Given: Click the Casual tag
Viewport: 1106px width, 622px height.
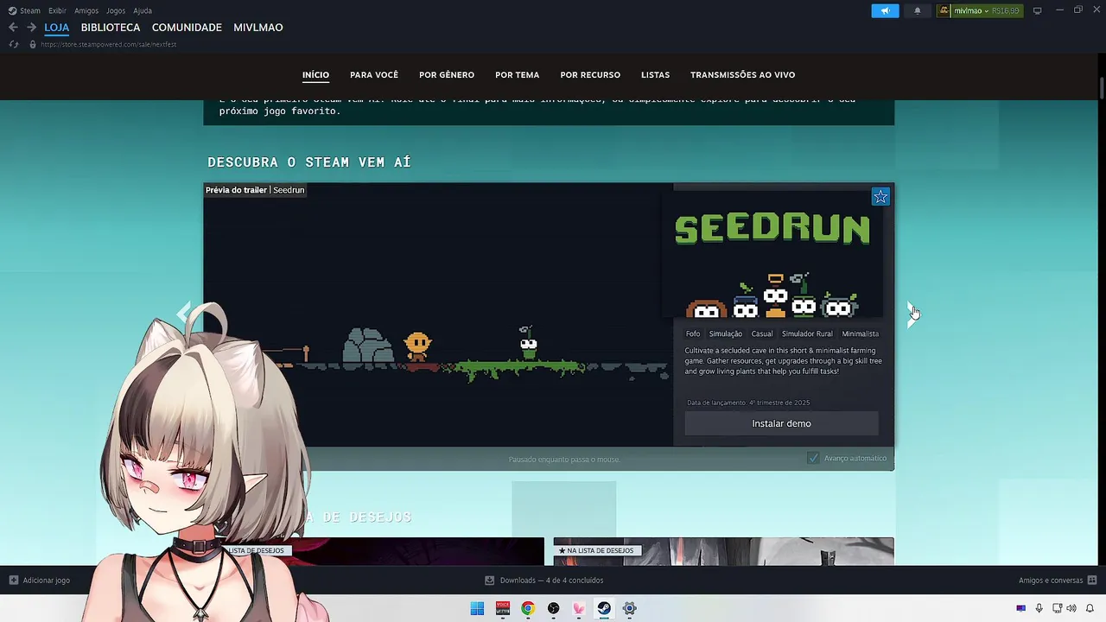Looking at the screenshot, I should (762, 333).
